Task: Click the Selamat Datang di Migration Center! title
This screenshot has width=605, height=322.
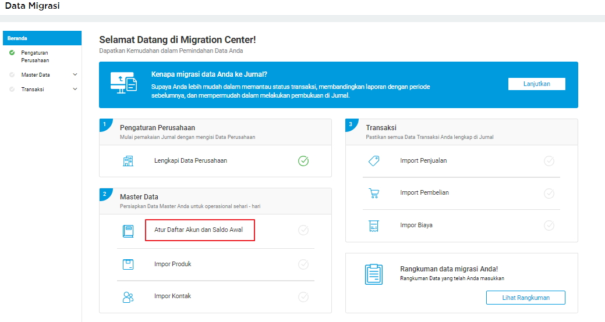Action: pos(178,40)
